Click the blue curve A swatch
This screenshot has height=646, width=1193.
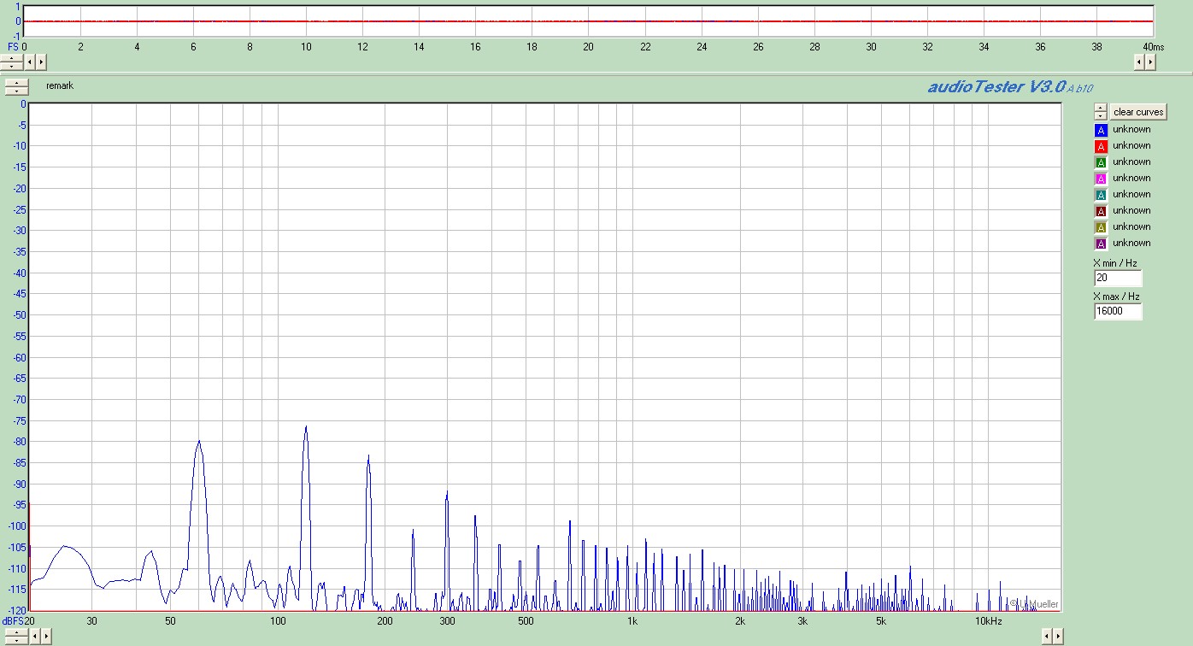pos(1101,130)
